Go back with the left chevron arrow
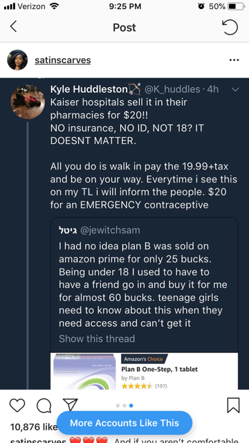Screen dimensions: 249x443 (13, 27)
